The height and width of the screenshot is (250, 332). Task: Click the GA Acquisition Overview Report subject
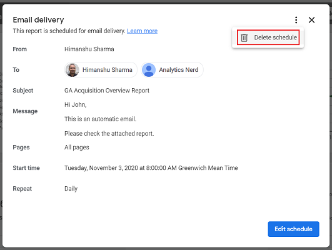pyautogui.click(x=107, y=91)
